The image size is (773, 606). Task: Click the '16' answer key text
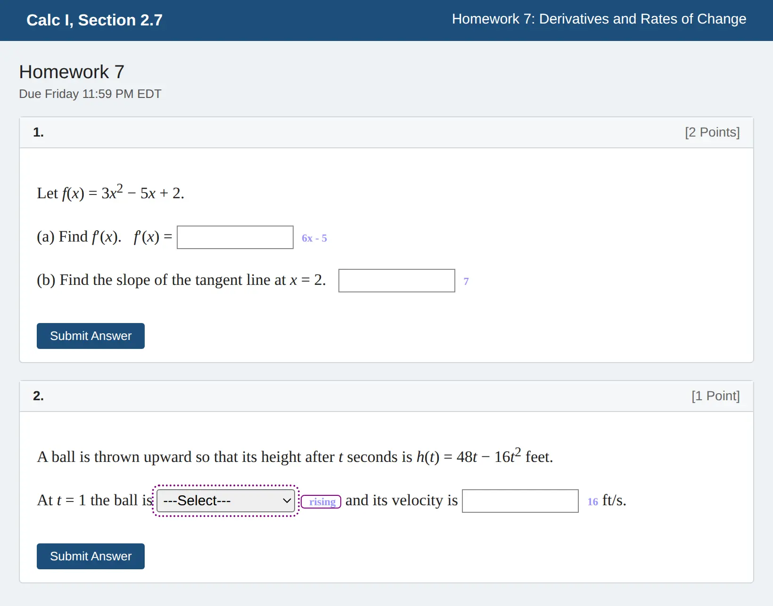[592, 502]
